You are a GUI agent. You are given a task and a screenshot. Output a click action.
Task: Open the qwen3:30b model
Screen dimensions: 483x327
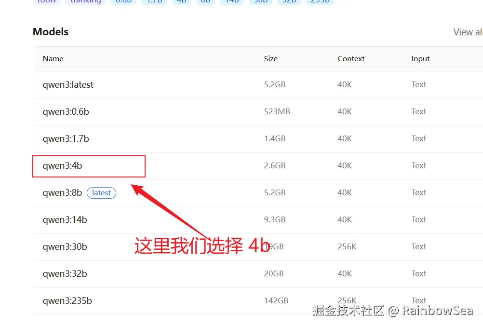tap(65, 247)
